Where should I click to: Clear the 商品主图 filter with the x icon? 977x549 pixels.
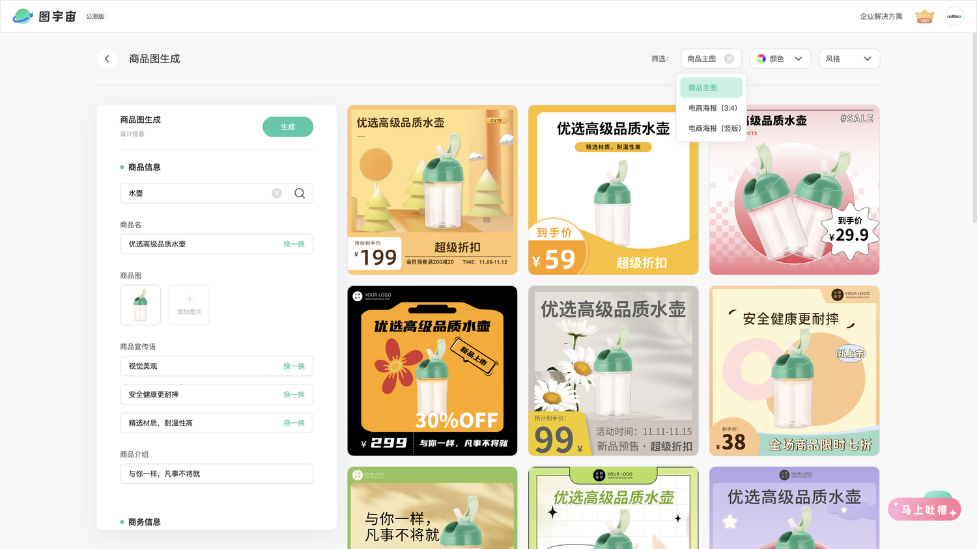(729, 59)
